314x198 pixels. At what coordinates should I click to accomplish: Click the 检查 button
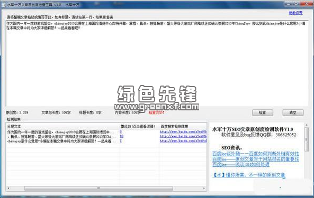262,112
